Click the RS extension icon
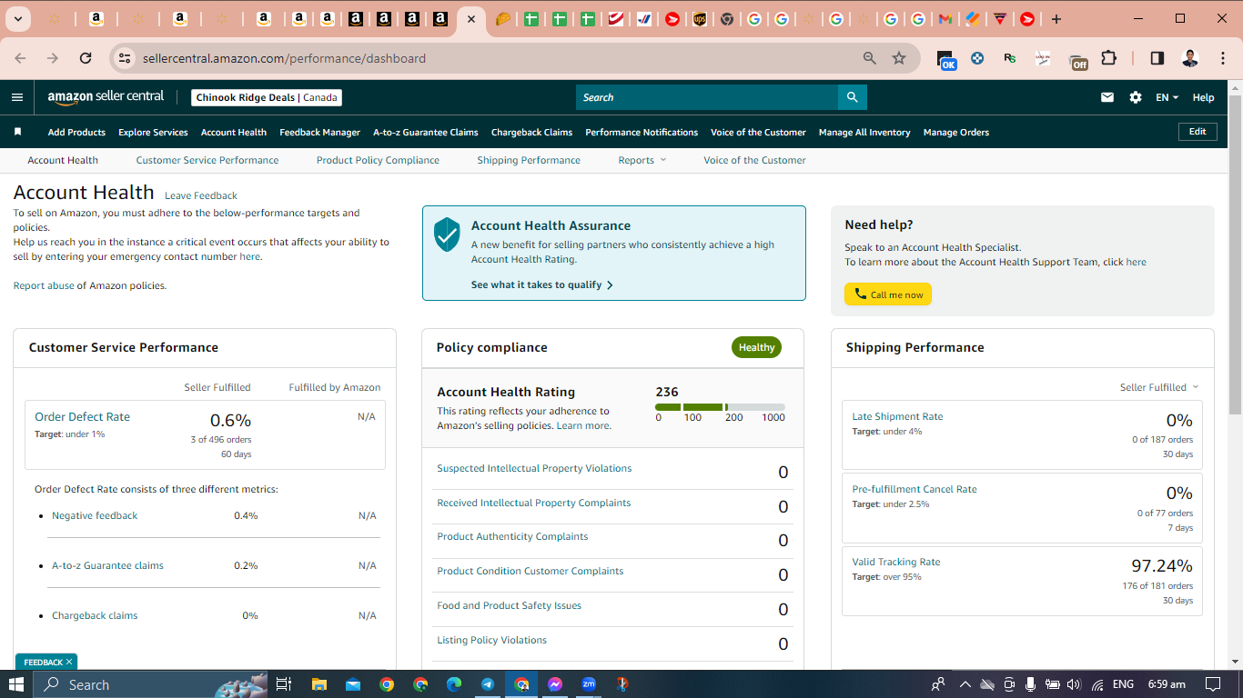The width and height of the screenshot is (1243, 698). [1010, 58]
